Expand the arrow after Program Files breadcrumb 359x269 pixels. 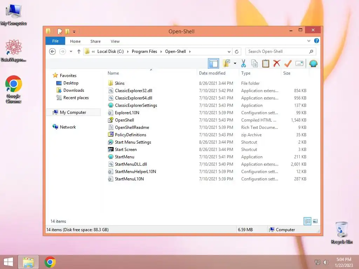coord(161,51)
